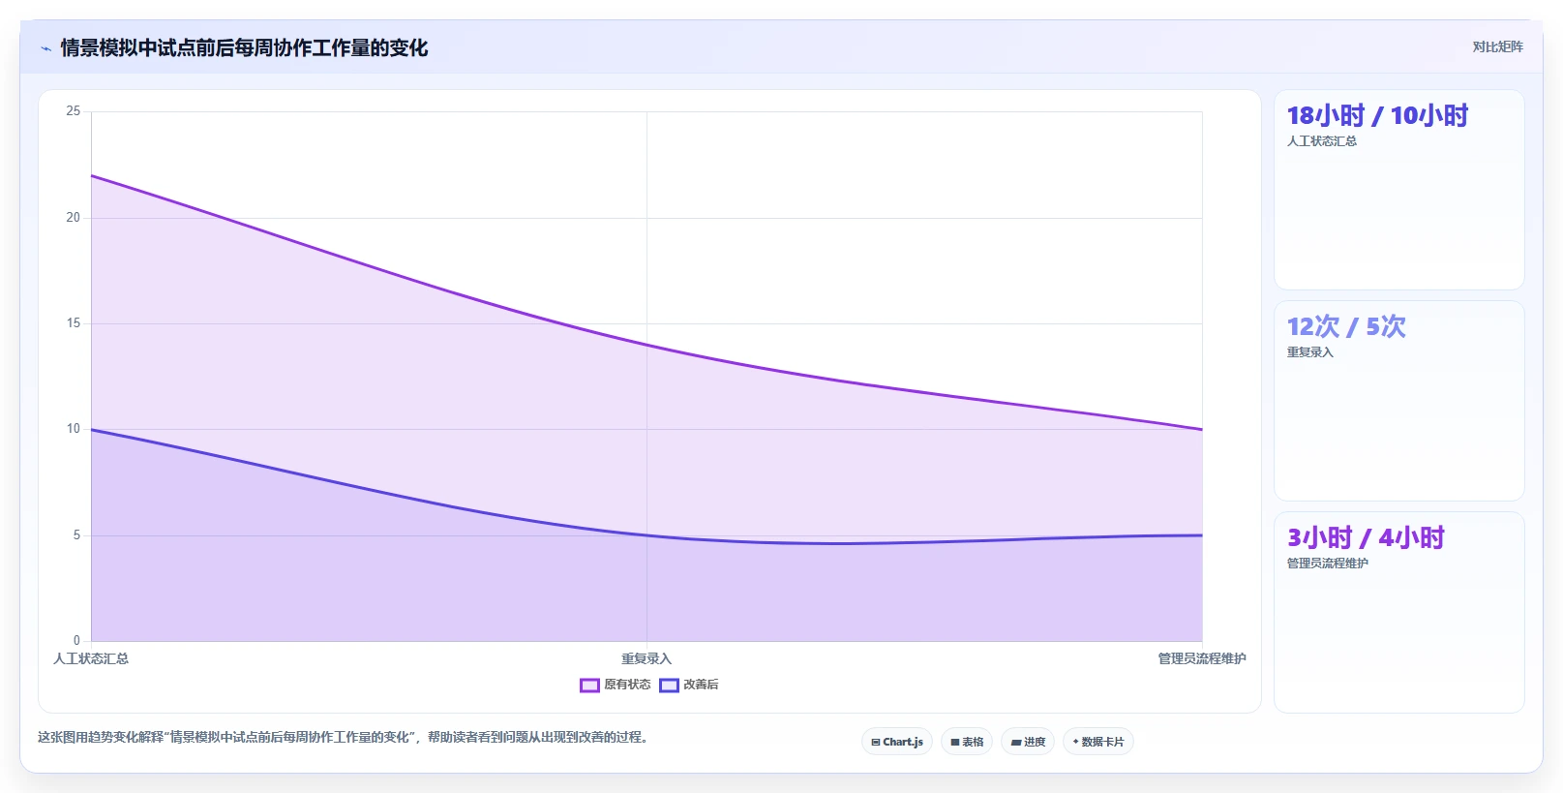This screenshot has width=1563, height=793.
Task: Click the chart title 情景模拟中试点前后每周协作工作量的变化
Action: pos(244,47)
